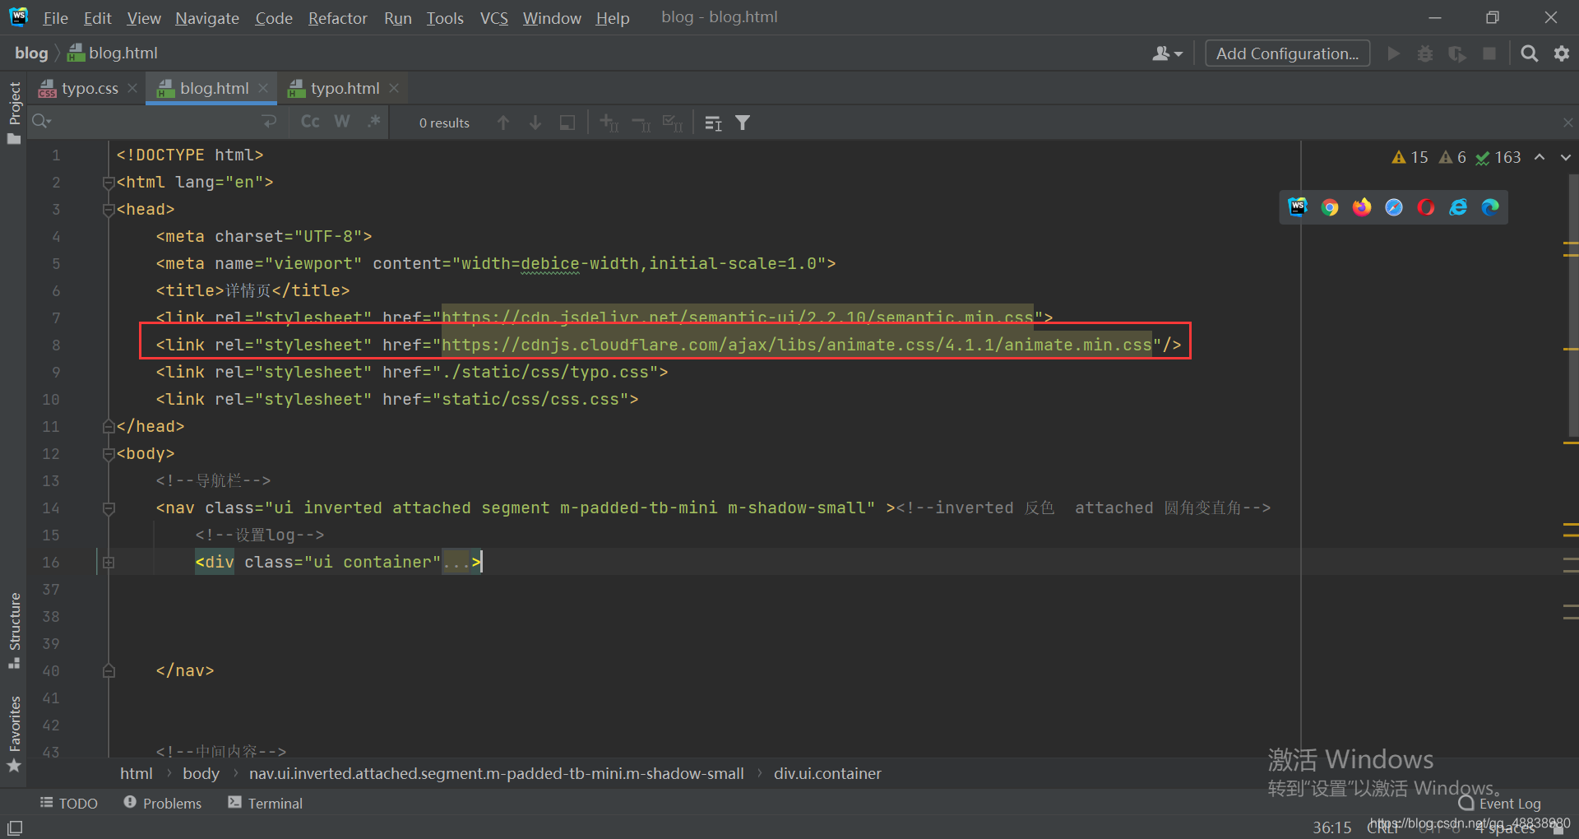Open the user account dropdown
The width and height of the screenshot is (1579, 839).
point(1167,53)
